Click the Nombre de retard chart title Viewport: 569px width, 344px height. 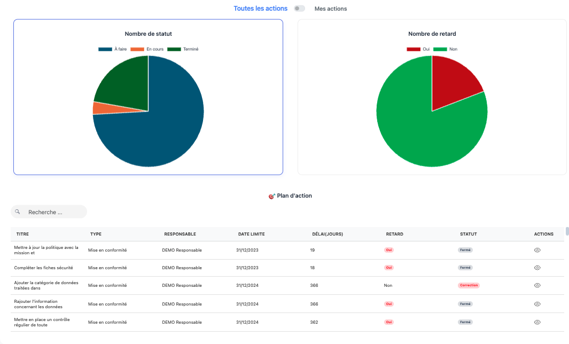[x=432, y=34]
